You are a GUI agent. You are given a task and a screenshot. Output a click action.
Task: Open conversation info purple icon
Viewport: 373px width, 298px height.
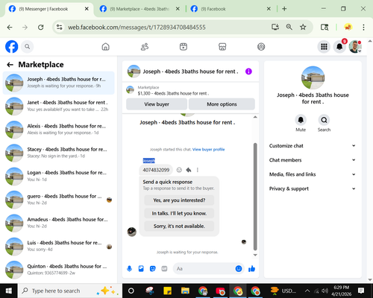pyautogui.click(x=248, y=72)
